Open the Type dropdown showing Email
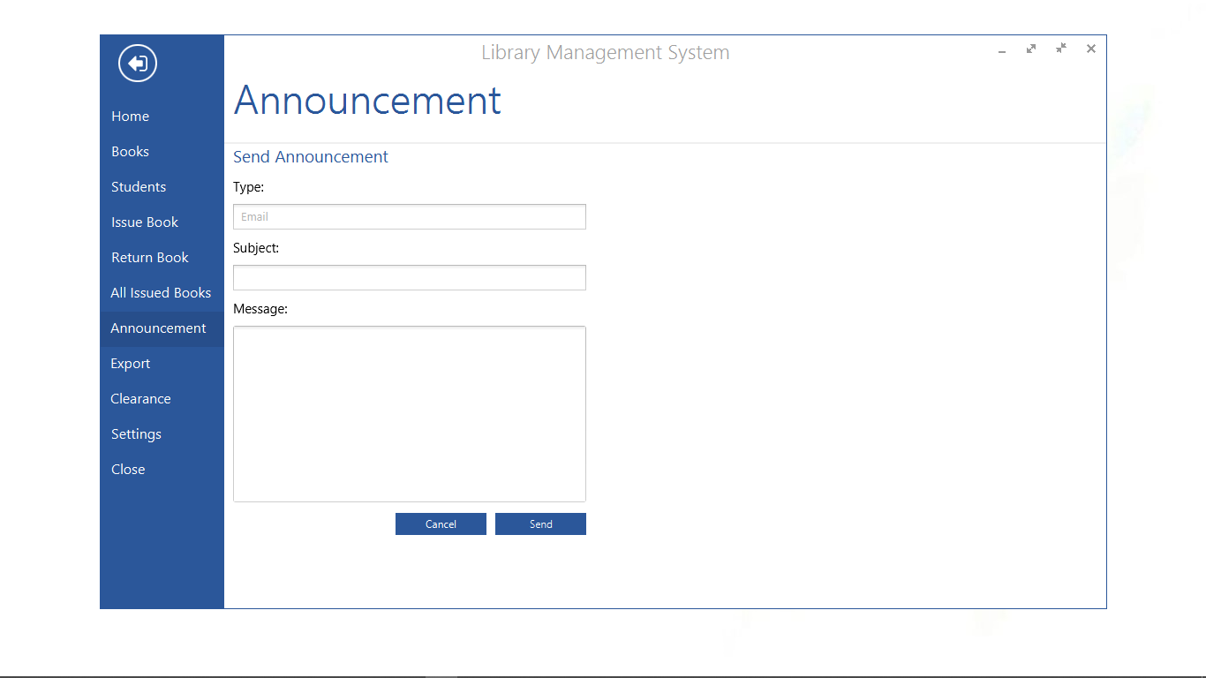 [409, 216]
